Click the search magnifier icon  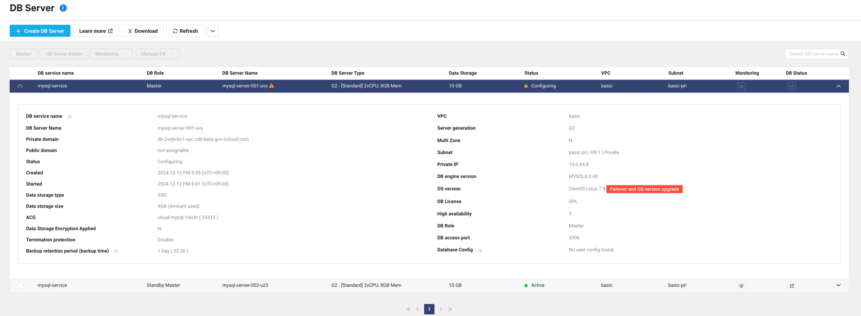click(843, 54)
